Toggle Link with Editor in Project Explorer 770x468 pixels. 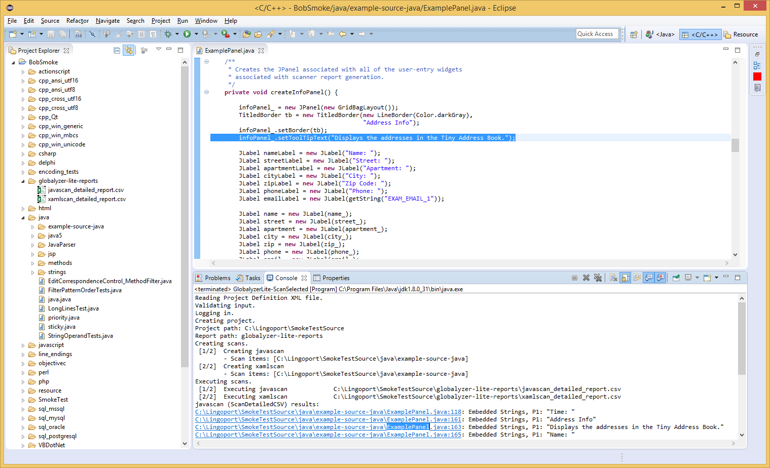[129, 50]
